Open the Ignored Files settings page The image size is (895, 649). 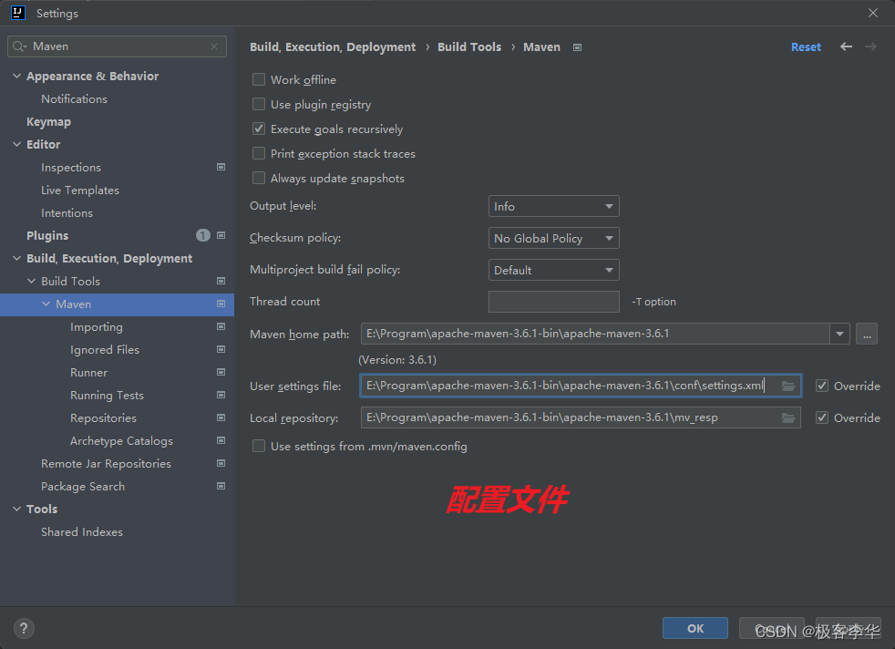pos(105,349)
